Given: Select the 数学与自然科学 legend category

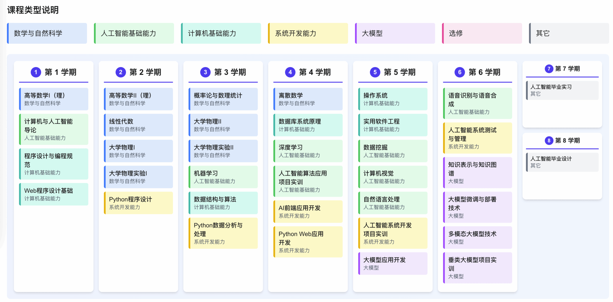Looking at the screenshot, I should coord(47,33).
